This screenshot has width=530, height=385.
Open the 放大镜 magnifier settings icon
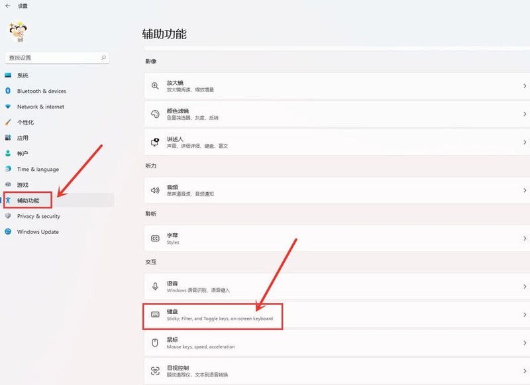coord(155,85)
